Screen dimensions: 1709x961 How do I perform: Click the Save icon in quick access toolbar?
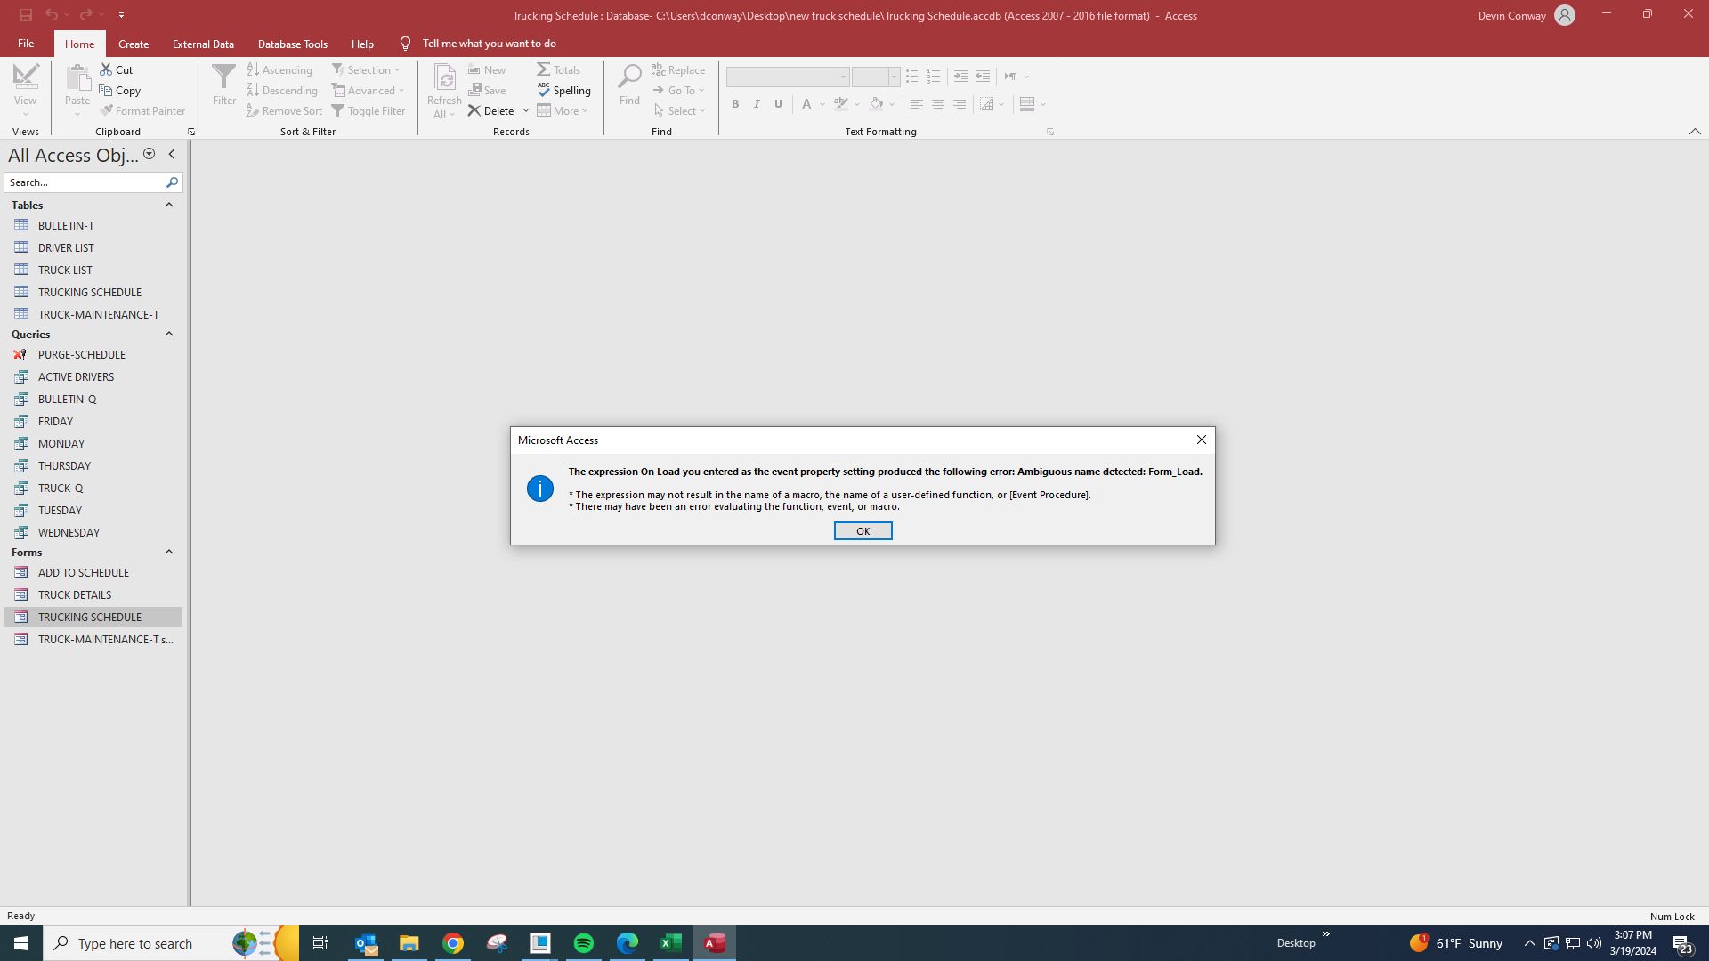[26, 15]
